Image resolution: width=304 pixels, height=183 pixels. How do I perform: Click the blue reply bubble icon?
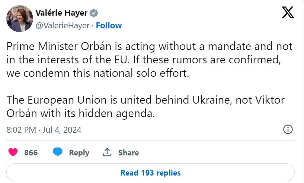pos(57,152)
